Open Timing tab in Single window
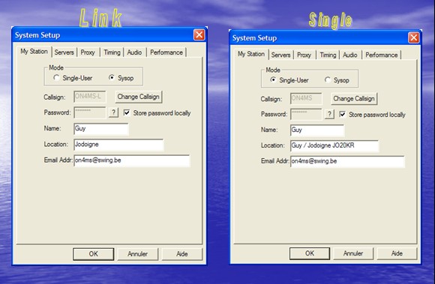Screen dimensions: 435x284 point(328,55)
